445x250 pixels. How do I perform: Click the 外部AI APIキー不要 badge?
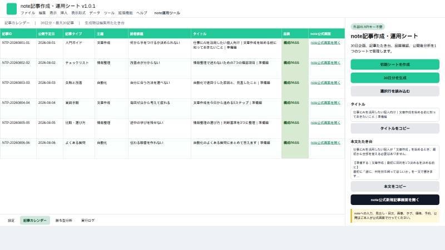pos(368,27)
